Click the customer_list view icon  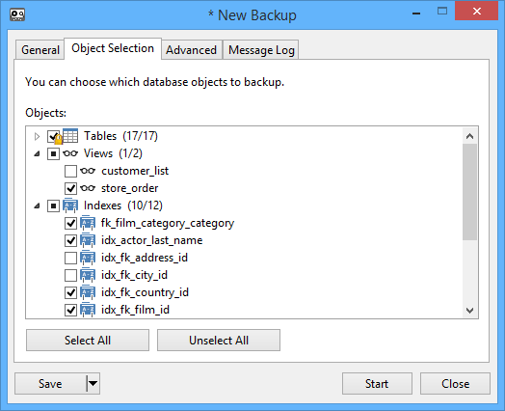(x=88, y=171)
